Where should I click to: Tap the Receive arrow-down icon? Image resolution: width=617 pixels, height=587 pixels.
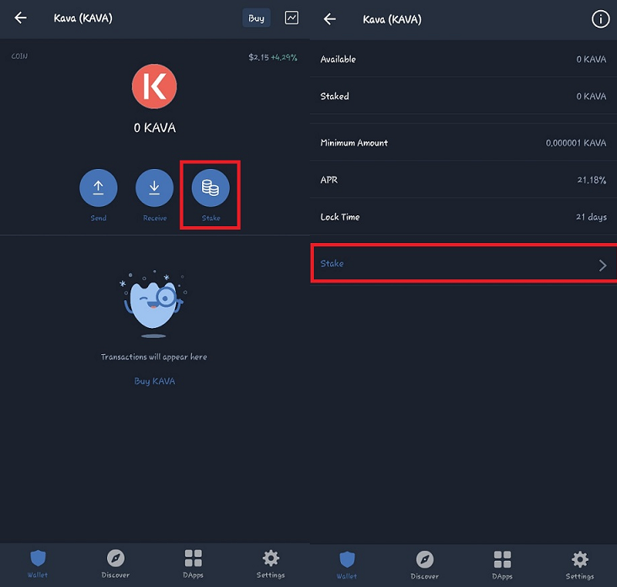[x=154, y=188]
